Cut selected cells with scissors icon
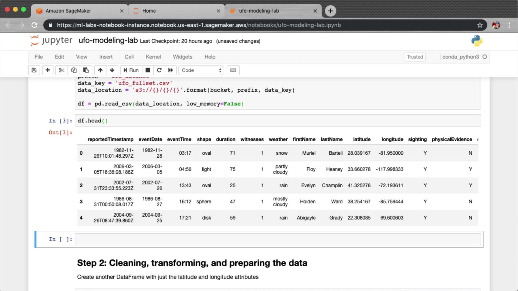This screenshot has width=518, height=291. pos(62,70)
